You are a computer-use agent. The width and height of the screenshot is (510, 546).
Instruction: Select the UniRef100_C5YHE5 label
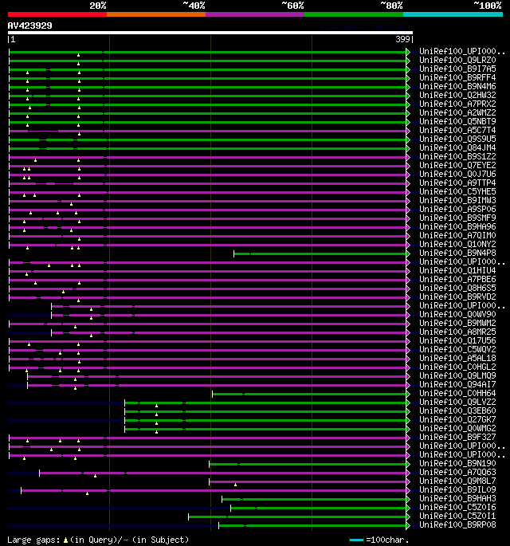[x=457, y=191]
